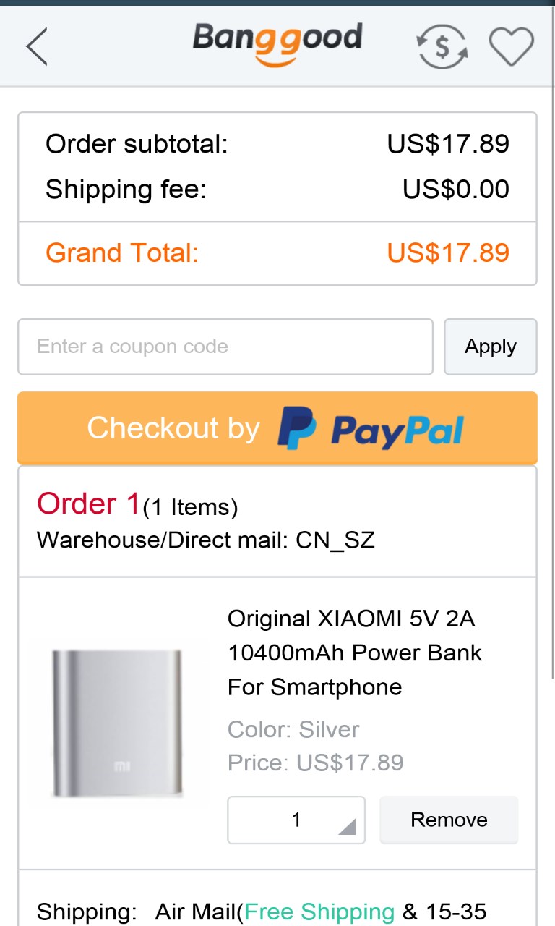Tap the quantity dropdown triangle arrow
The image size is (555, 926).
347,826
